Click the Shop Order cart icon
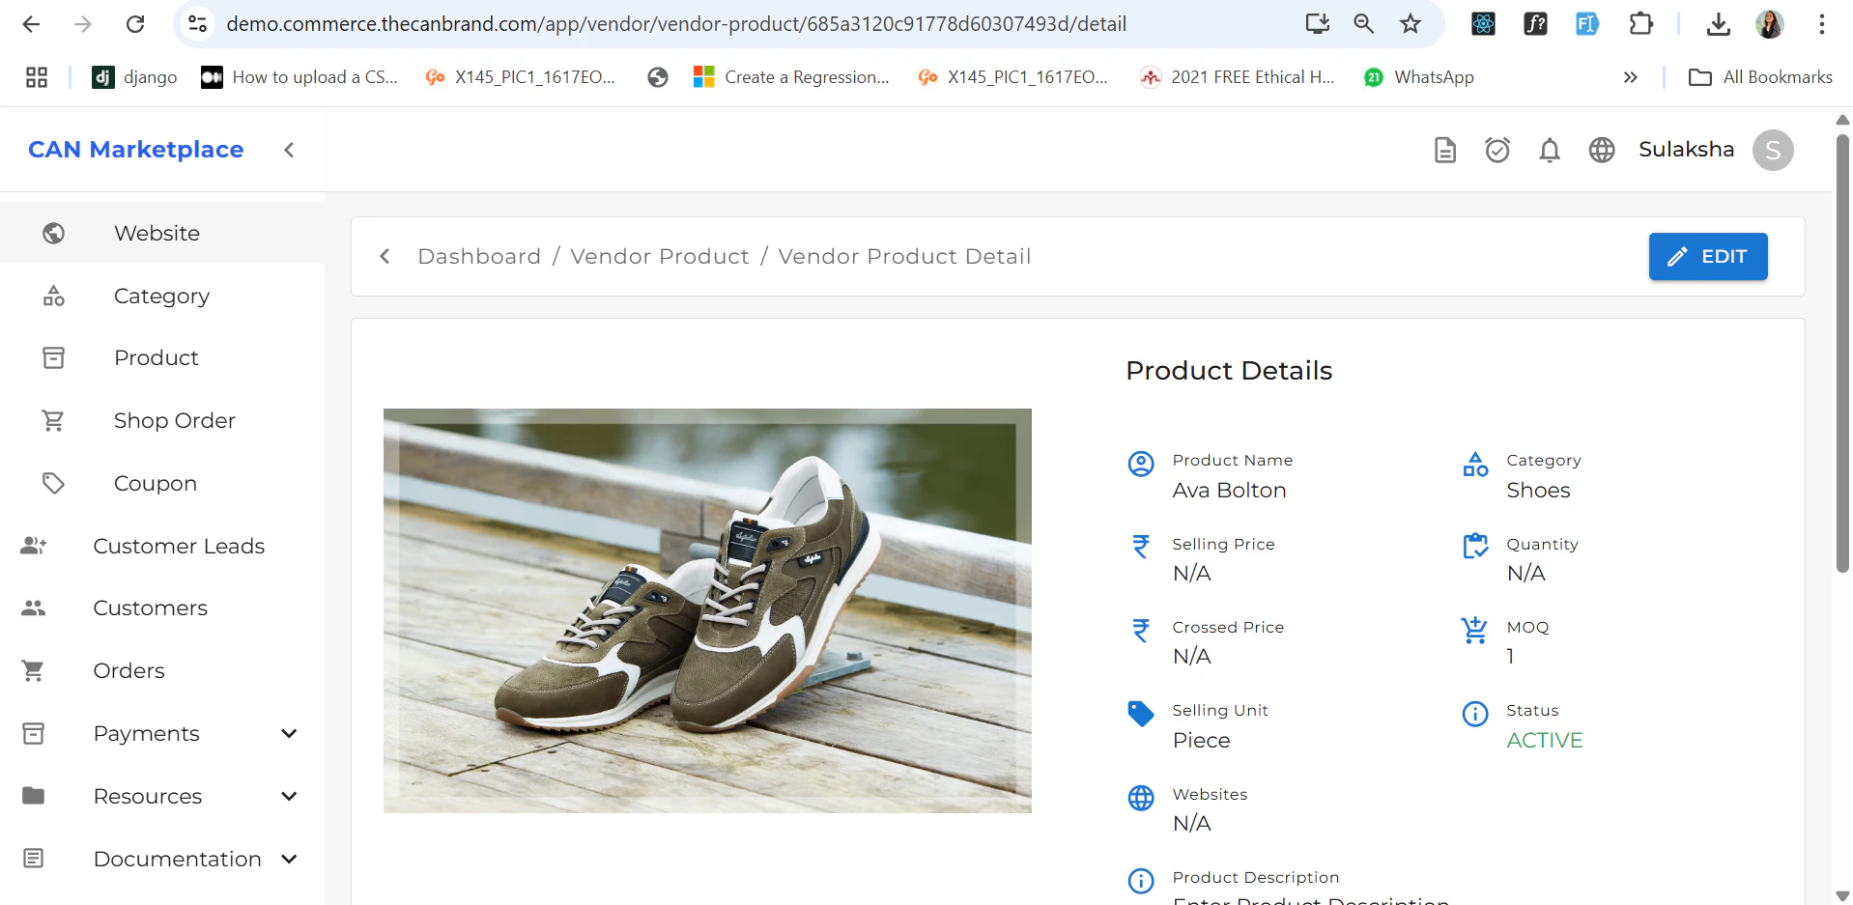 [x=53, y=420]
